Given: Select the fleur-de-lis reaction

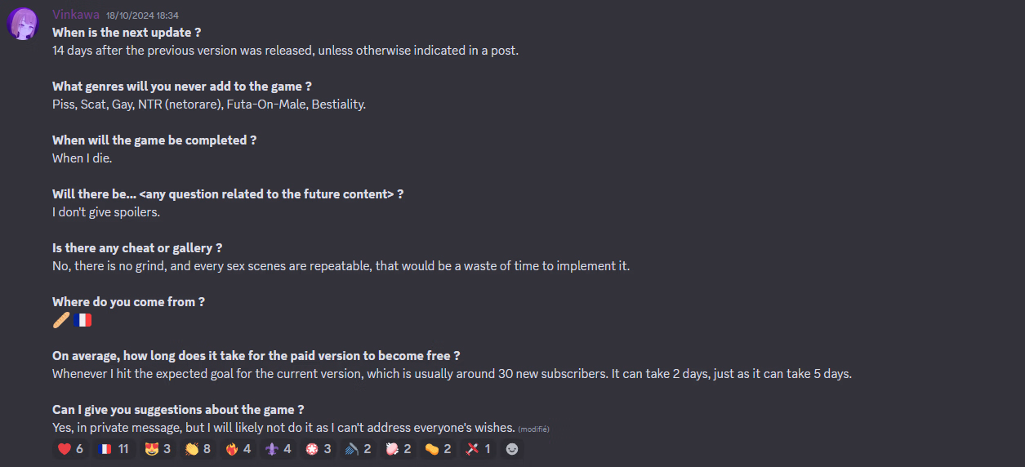Looking at the screenshot, I should pos(278,449).
